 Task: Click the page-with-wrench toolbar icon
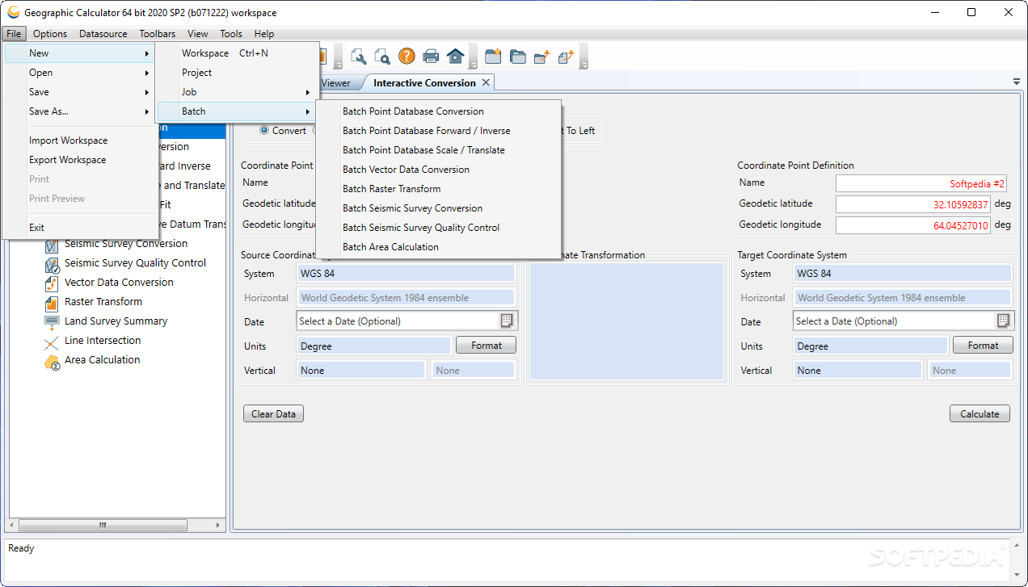[x=359, y=57]
